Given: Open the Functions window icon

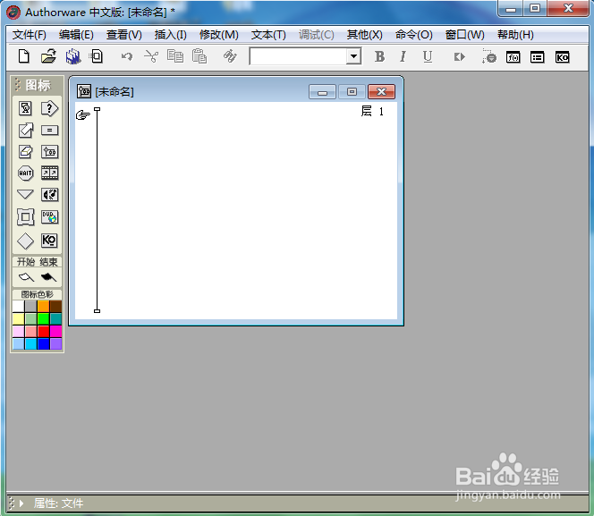Looking at the screenshot, I should pos(513,57).
